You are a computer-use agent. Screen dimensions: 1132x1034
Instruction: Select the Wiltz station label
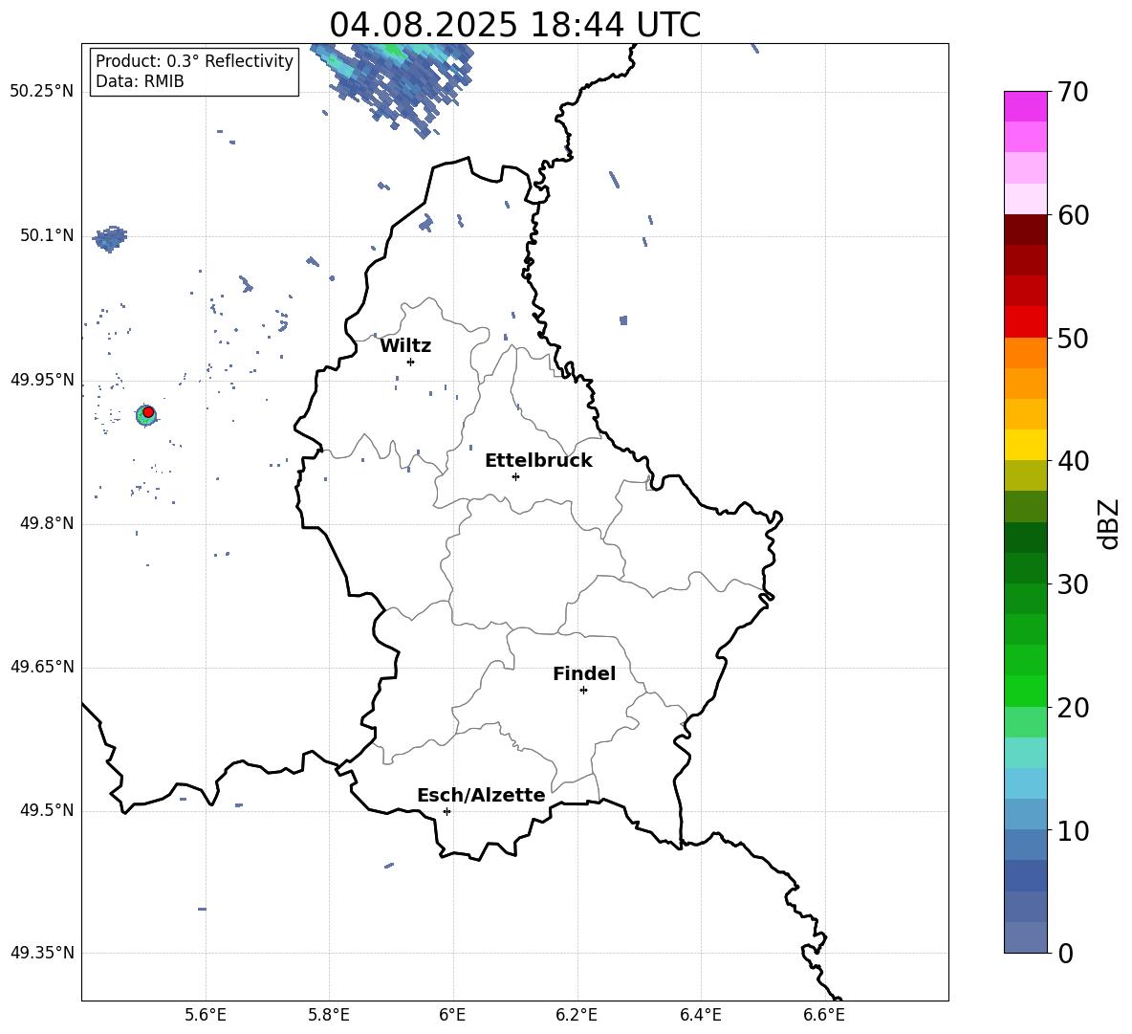pyautogui.click(x=405, y=346)
